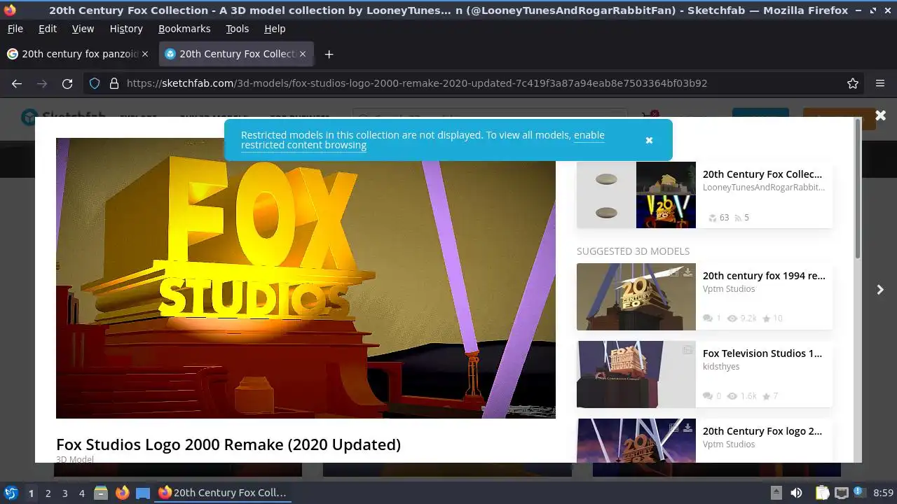Dismiss the restricted models notification banner
The width and height of the screenshot is (897, 504).
pyautogui.click(x=649, y=140)
